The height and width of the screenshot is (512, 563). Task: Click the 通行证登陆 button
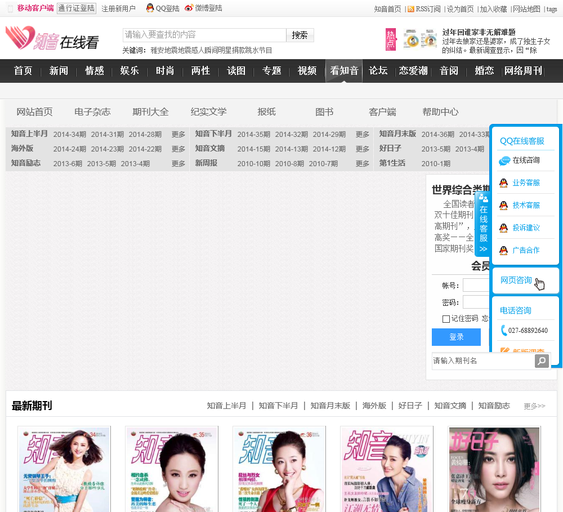[77, 8]
